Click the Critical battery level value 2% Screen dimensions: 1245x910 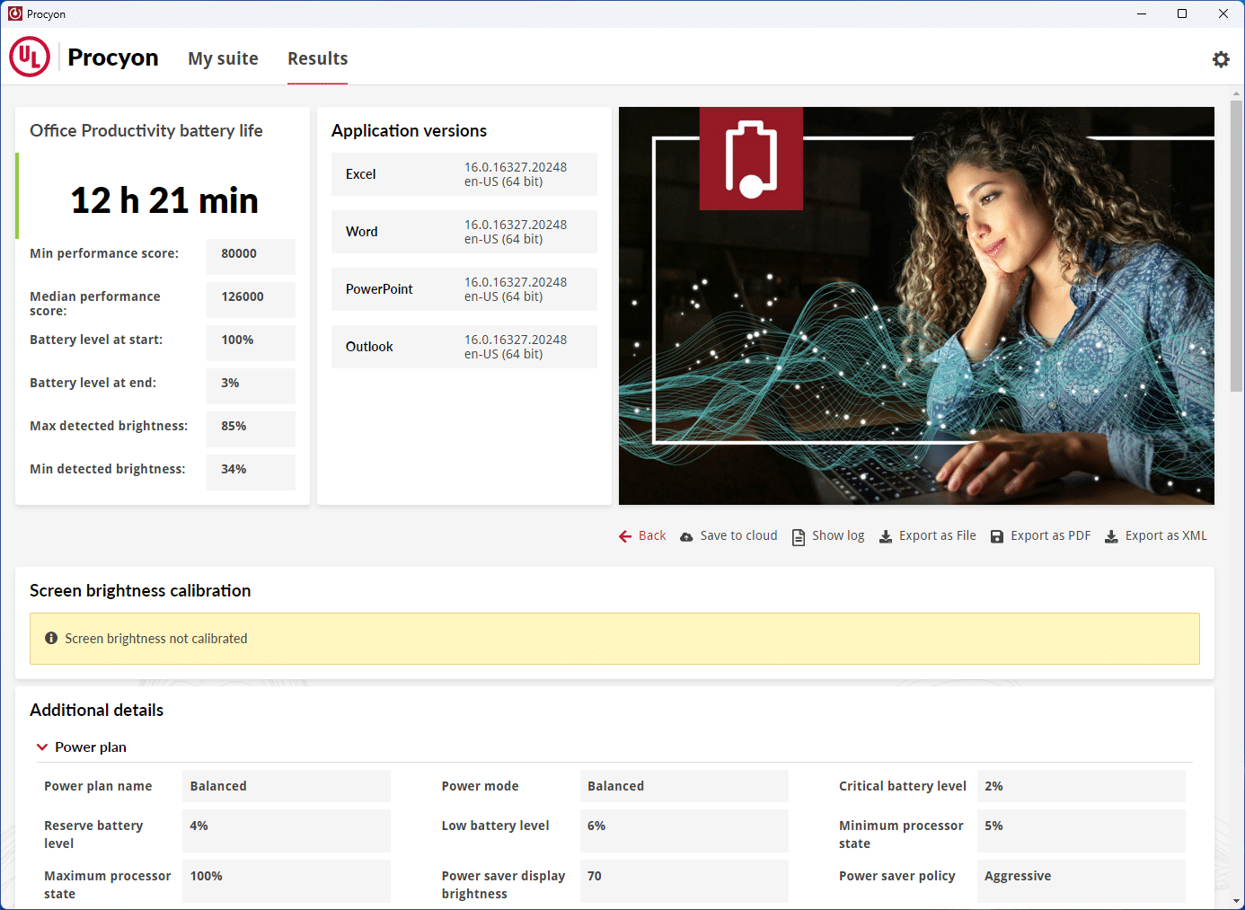click(1082, 786)
